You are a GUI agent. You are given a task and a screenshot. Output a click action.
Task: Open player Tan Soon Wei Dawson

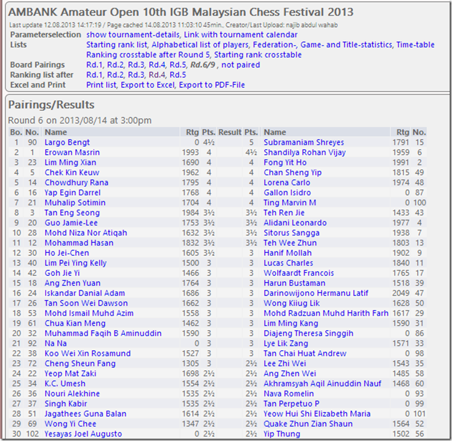86,303
